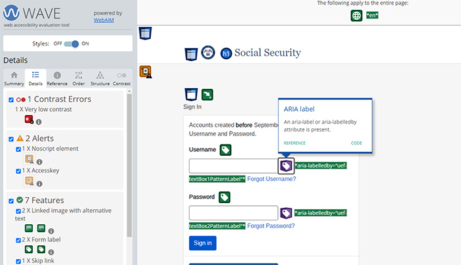Open the Forgot Password? link
461x265 pixels.
[271, 226]
